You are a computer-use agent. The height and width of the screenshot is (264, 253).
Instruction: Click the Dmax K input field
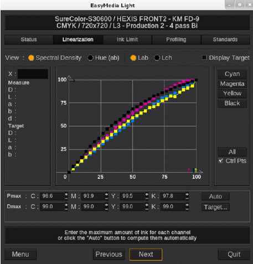coord(173,207)
